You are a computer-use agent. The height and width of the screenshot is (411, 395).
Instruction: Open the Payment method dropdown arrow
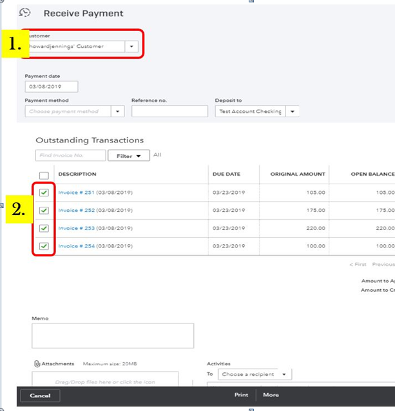click(x=118, y=111)
